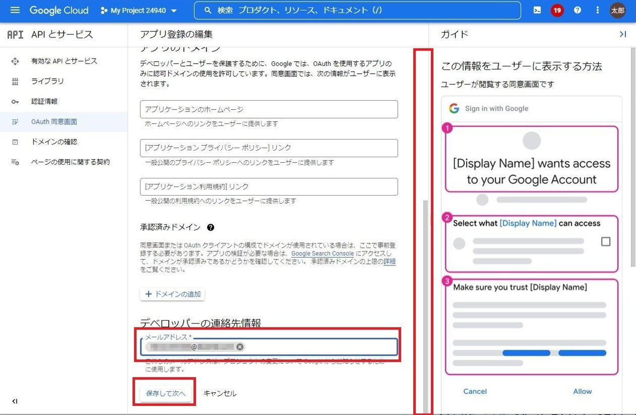This screenshot has width=636, height=415.
Task: Open the help menu in the header
Action: click(577, 10)
